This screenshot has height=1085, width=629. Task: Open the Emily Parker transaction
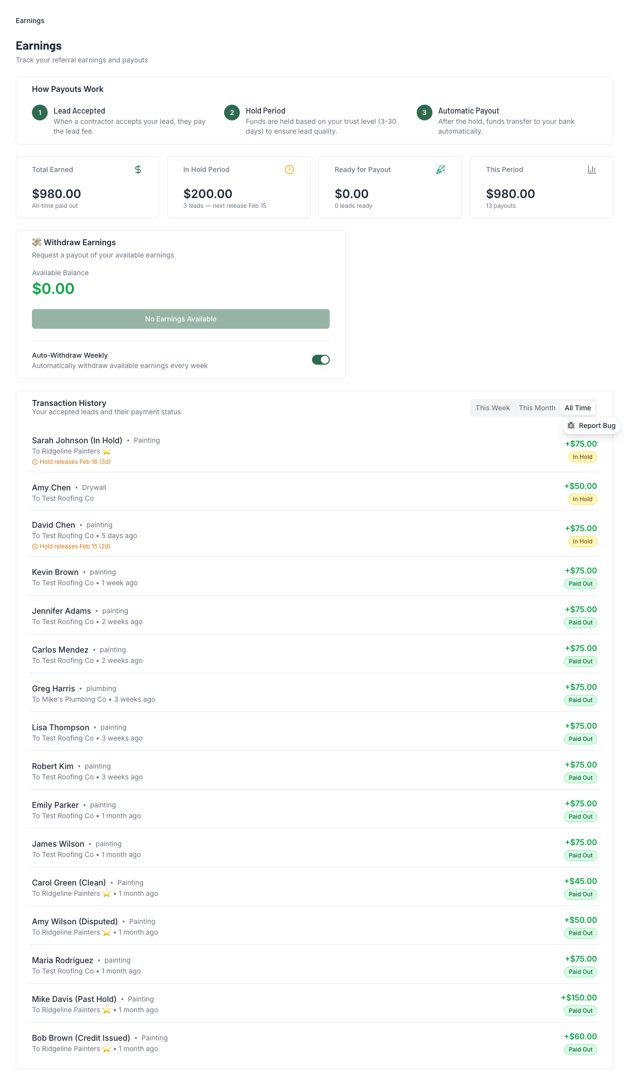pos(314,810)
